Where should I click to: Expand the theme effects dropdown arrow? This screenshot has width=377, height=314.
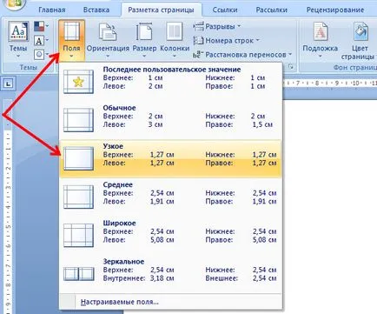click(47, 54)
